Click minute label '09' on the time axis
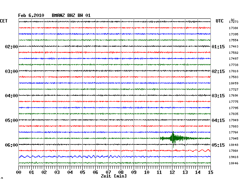 (x=134, y=172)
